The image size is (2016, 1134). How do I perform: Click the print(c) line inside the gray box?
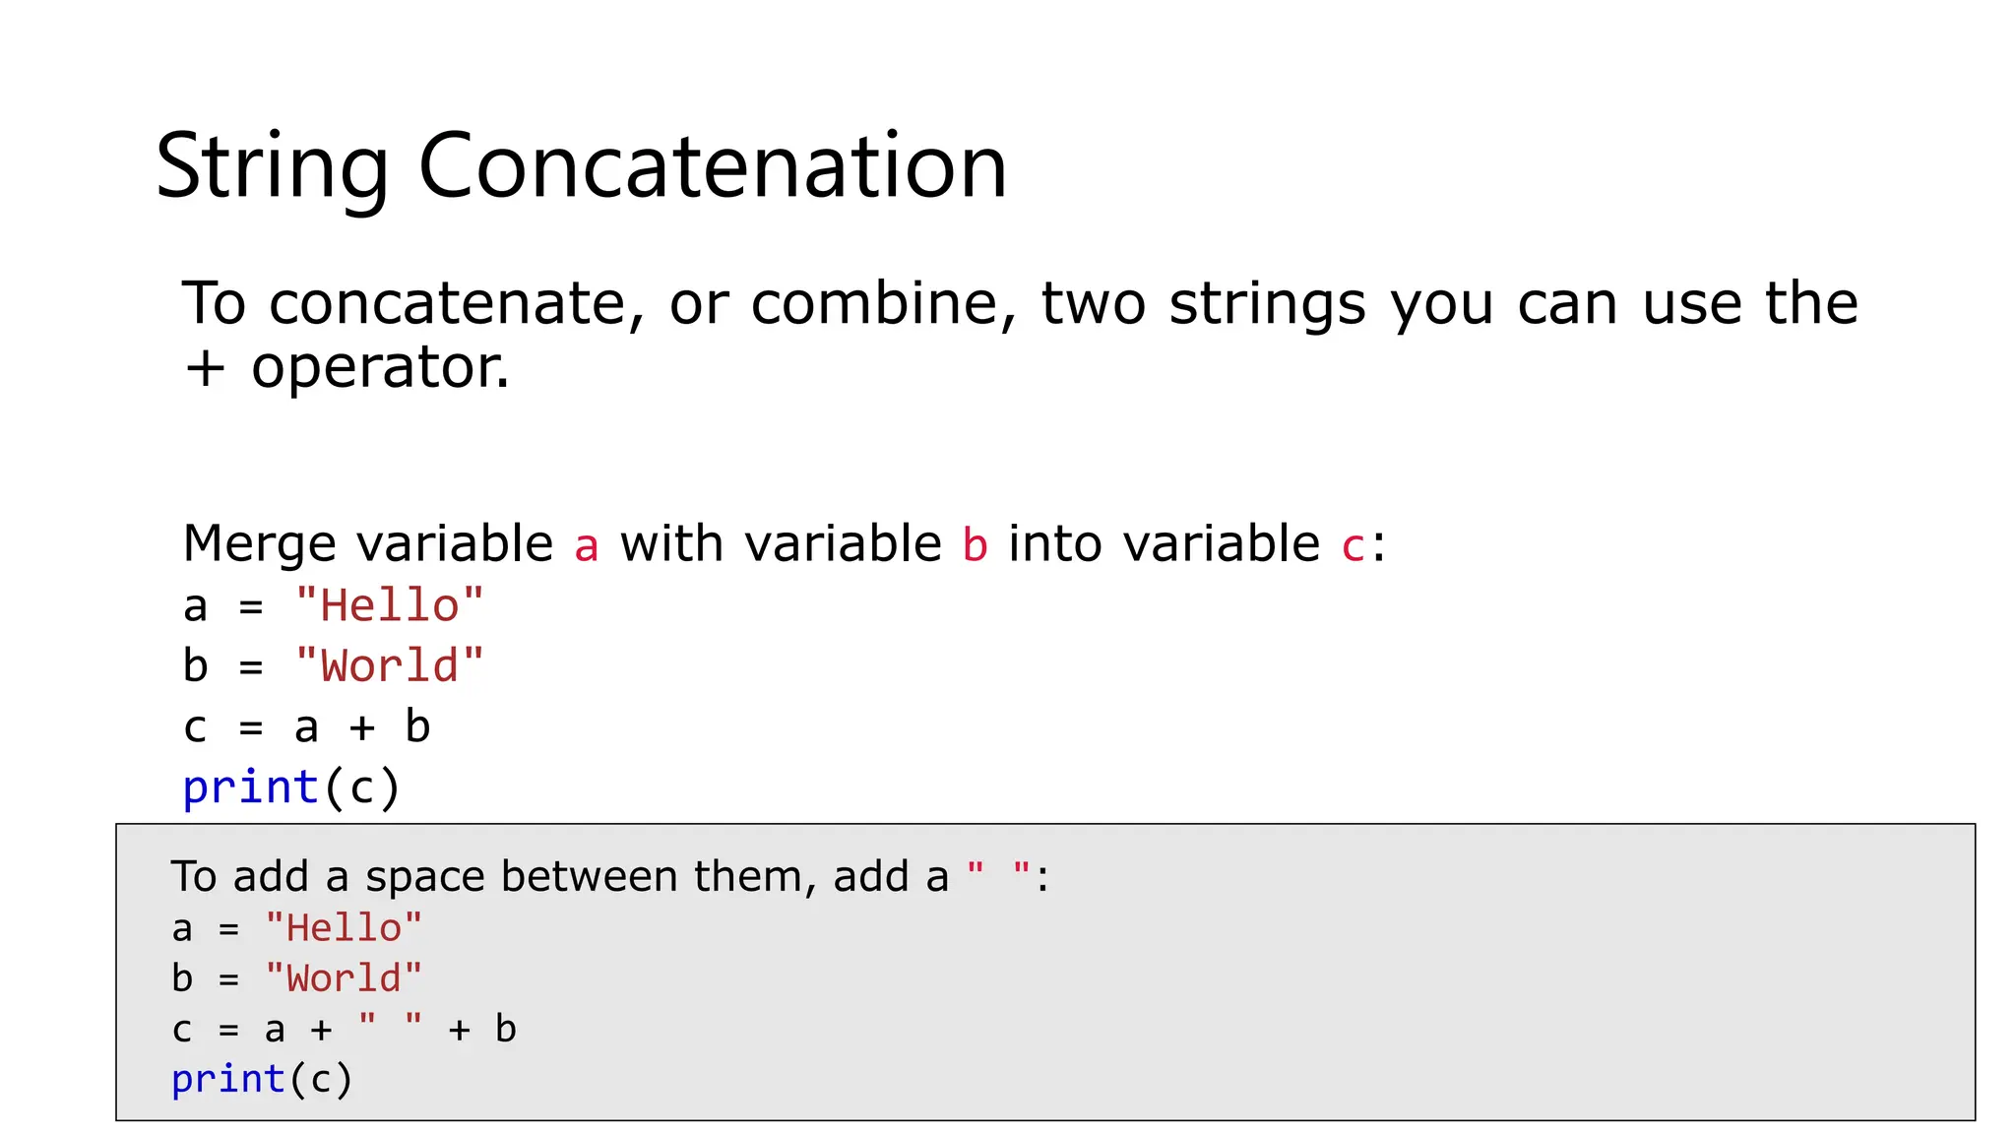click(x=262, y=1080)
